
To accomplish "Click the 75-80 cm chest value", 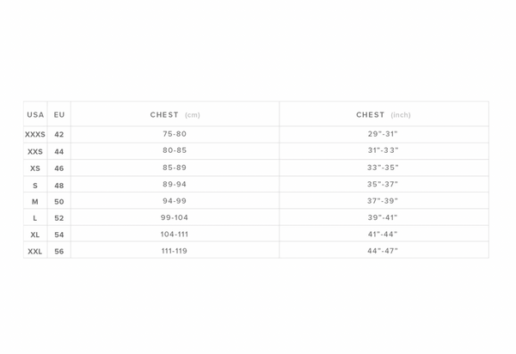I will (175, 134).
